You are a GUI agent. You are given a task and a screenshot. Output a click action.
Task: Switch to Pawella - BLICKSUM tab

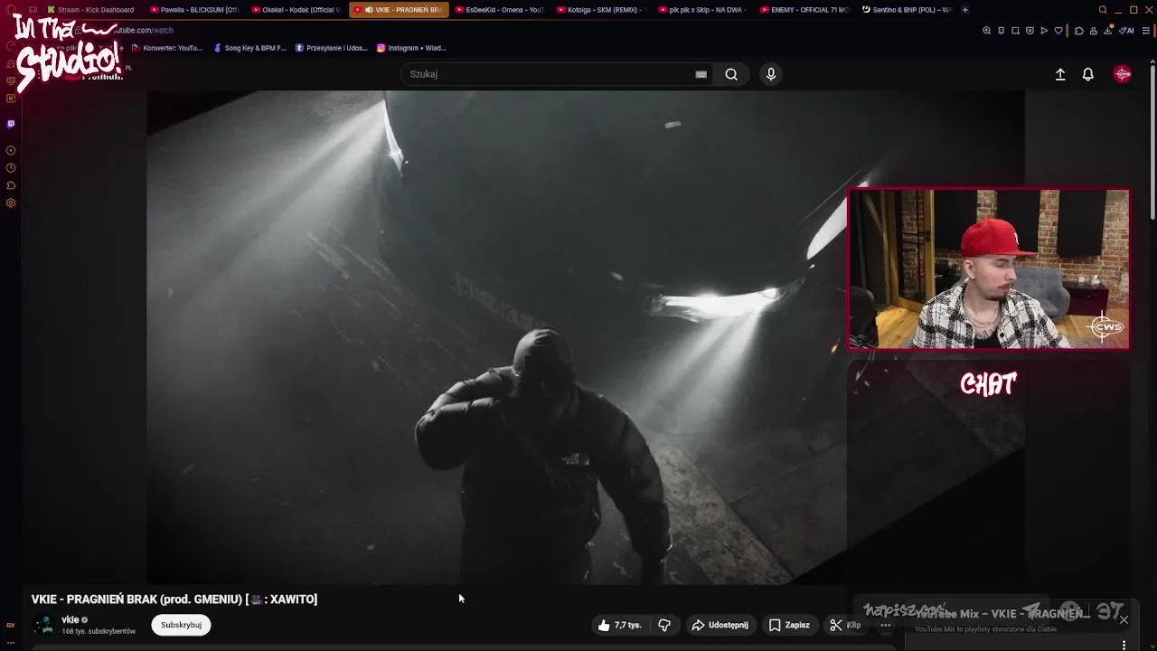[x=193, y=10]
